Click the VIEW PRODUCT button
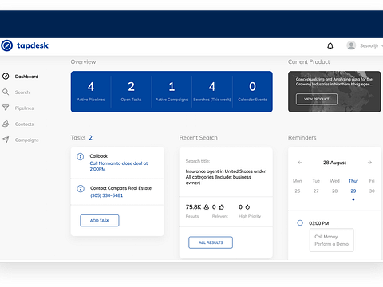The height and width of the screenshot is (287, 383). click(317, 99)
